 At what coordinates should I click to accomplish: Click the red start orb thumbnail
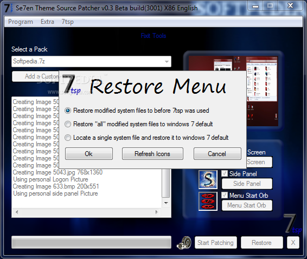pyautogui.click(x=208, y=201)
